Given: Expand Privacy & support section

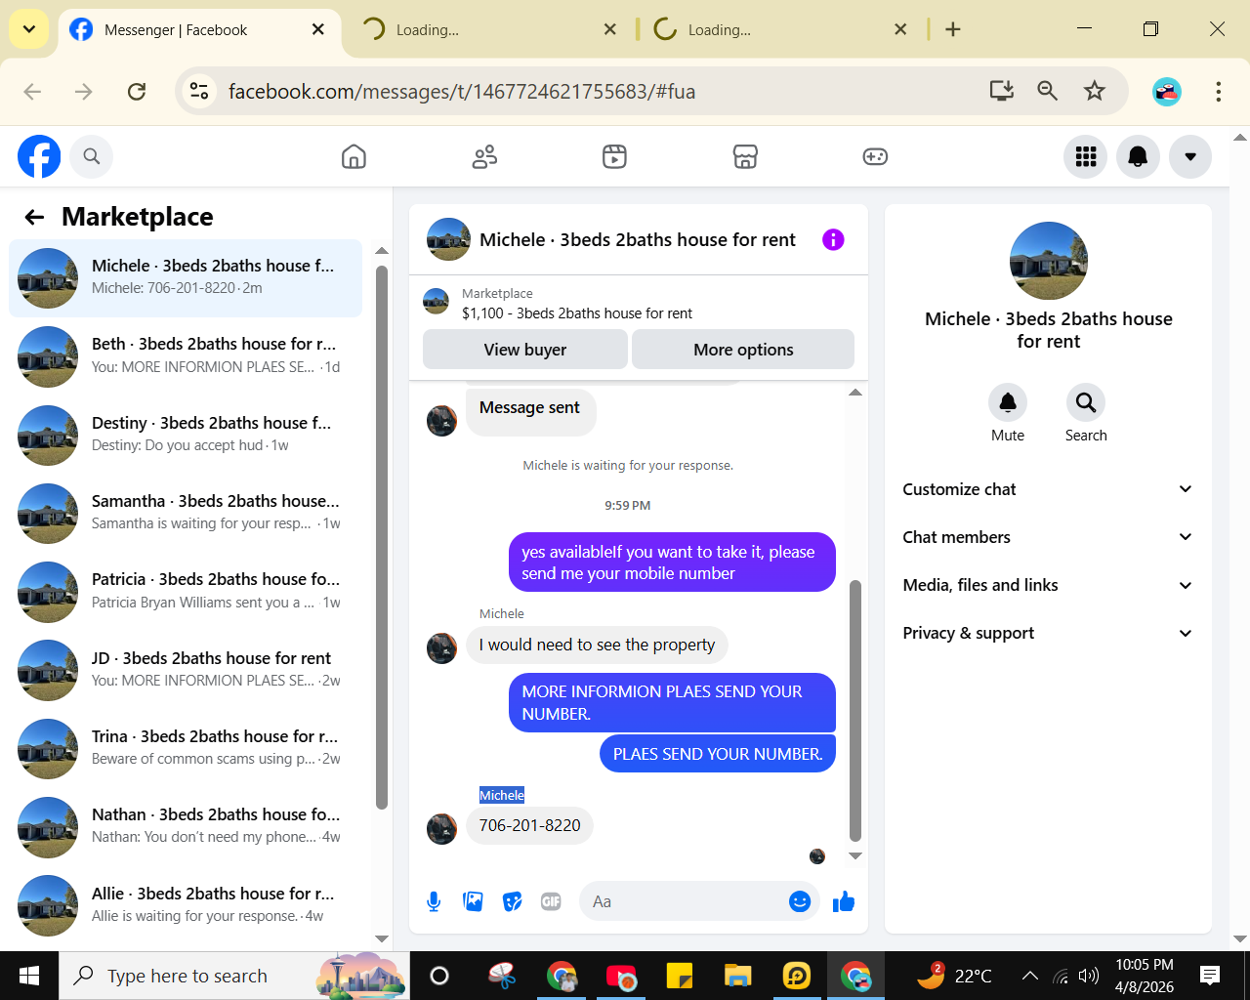Looking at the screenshot, I should 1048,633.
